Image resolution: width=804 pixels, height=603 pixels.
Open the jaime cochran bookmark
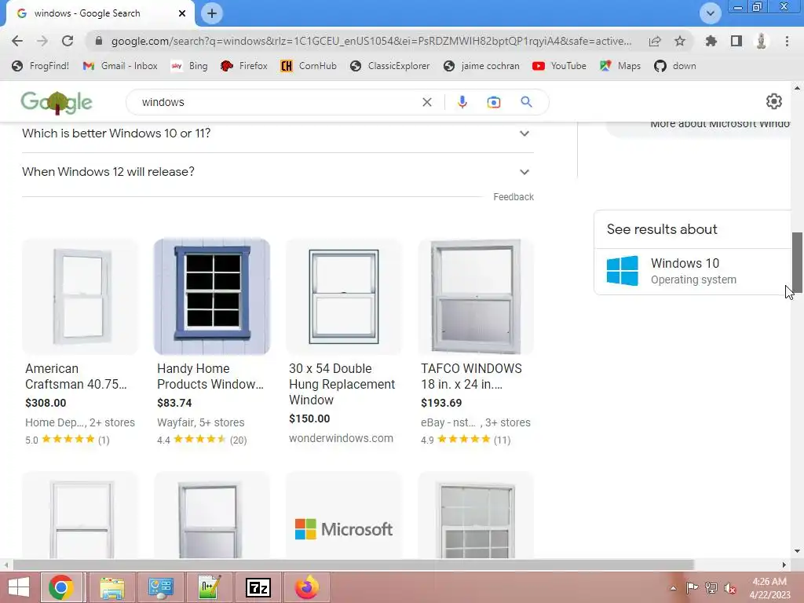click(x=481, y=66)
